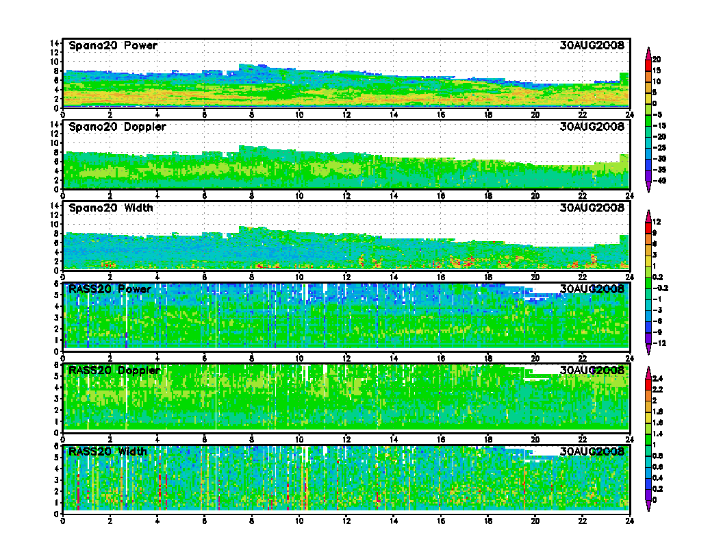Click the purple bottom arrow of the lowest colorbar
This screenshot has height=559, width=723.
click(648, 508)
